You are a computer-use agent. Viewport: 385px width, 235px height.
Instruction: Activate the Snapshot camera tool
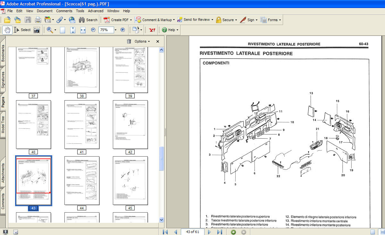click(x=37, y=30)
